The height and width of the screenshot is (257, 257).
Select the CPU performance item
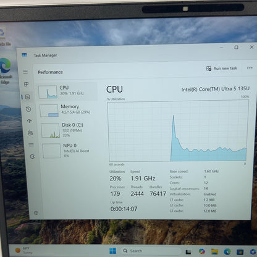pyautogui.click(x=67, y=91)
